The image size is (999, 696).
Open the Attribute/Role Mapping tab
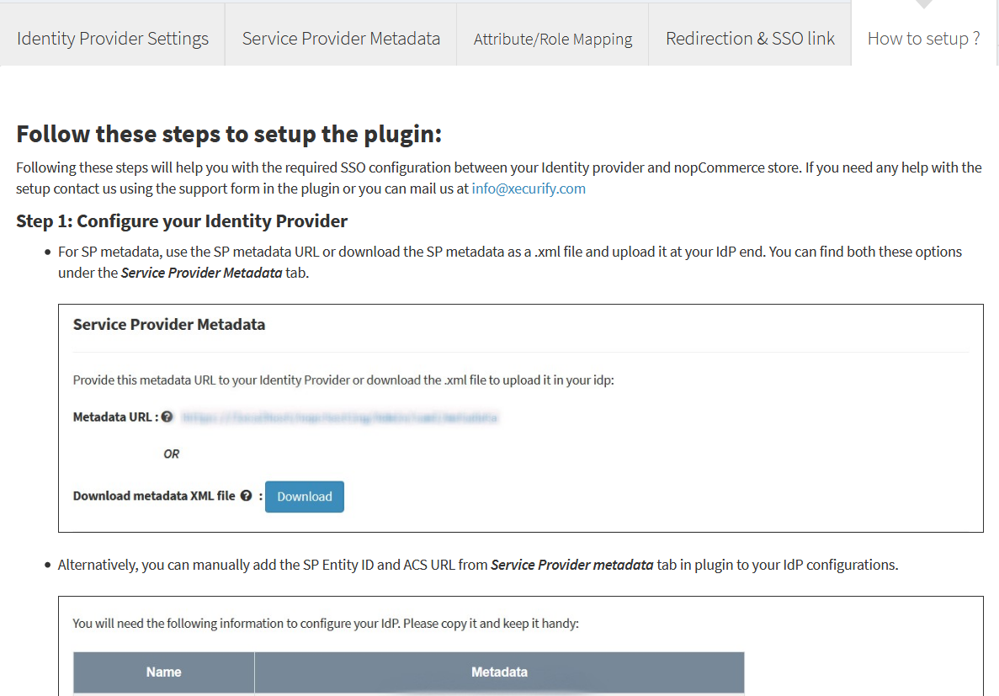[x=552, y=39]
